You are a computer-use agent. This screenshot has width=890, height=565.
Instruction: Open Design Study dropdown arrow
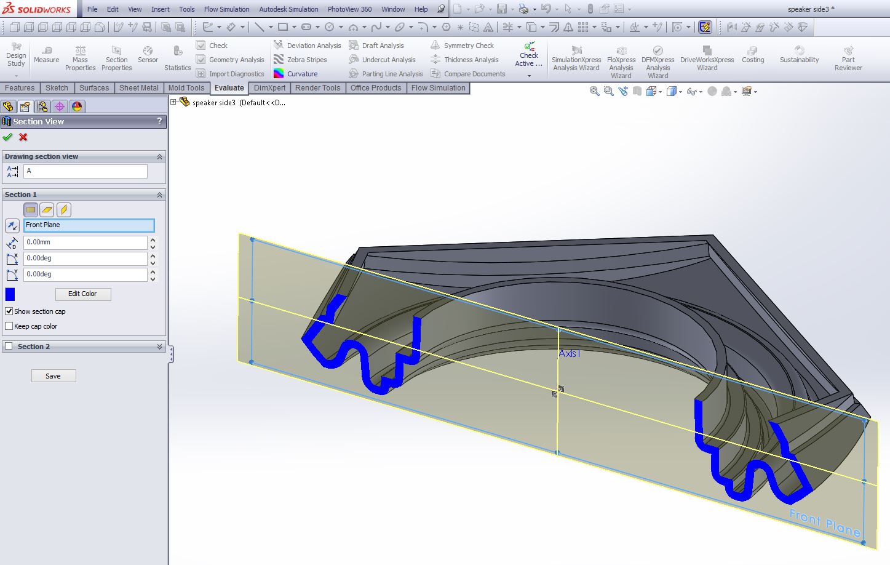click(16, 76)
